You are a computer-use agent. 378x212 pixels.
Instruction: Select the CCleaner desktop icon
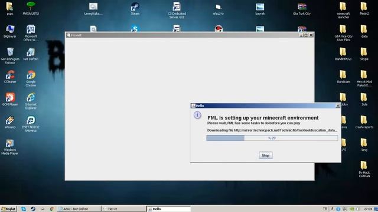coord(10,77)
